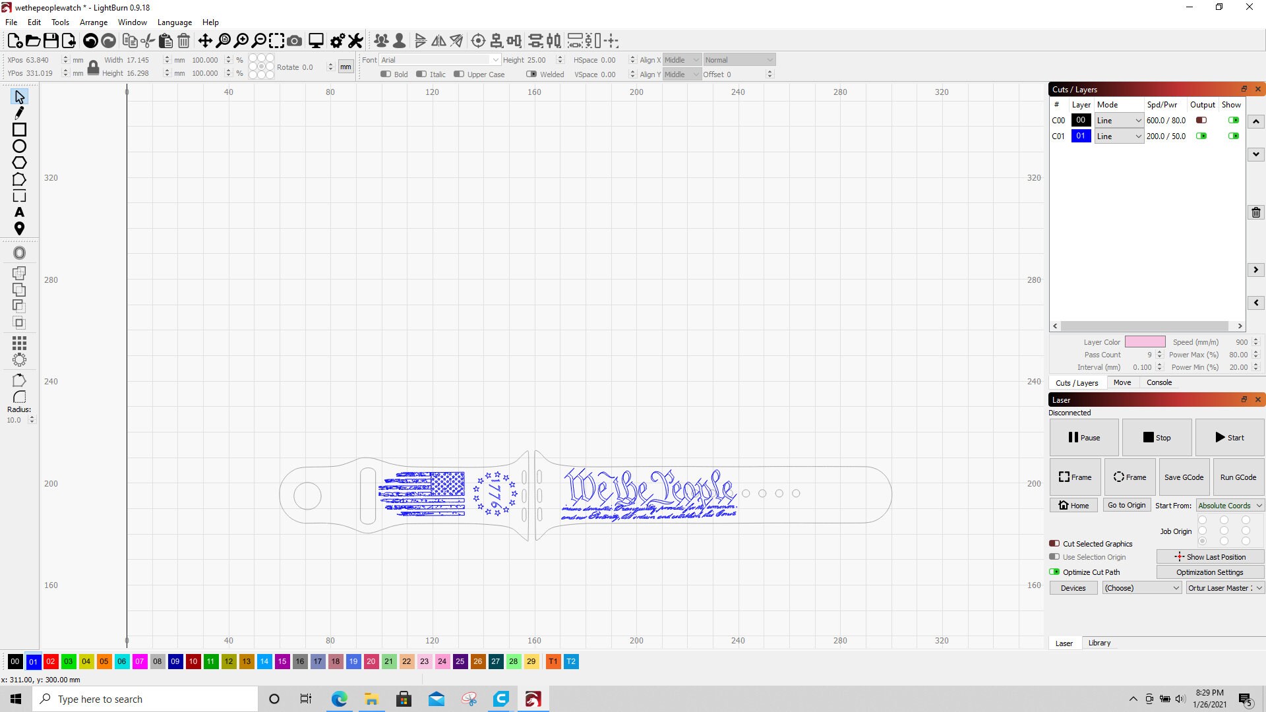Click the Pause button
Screen dimensions: 1266x712
coord(1084,438)
